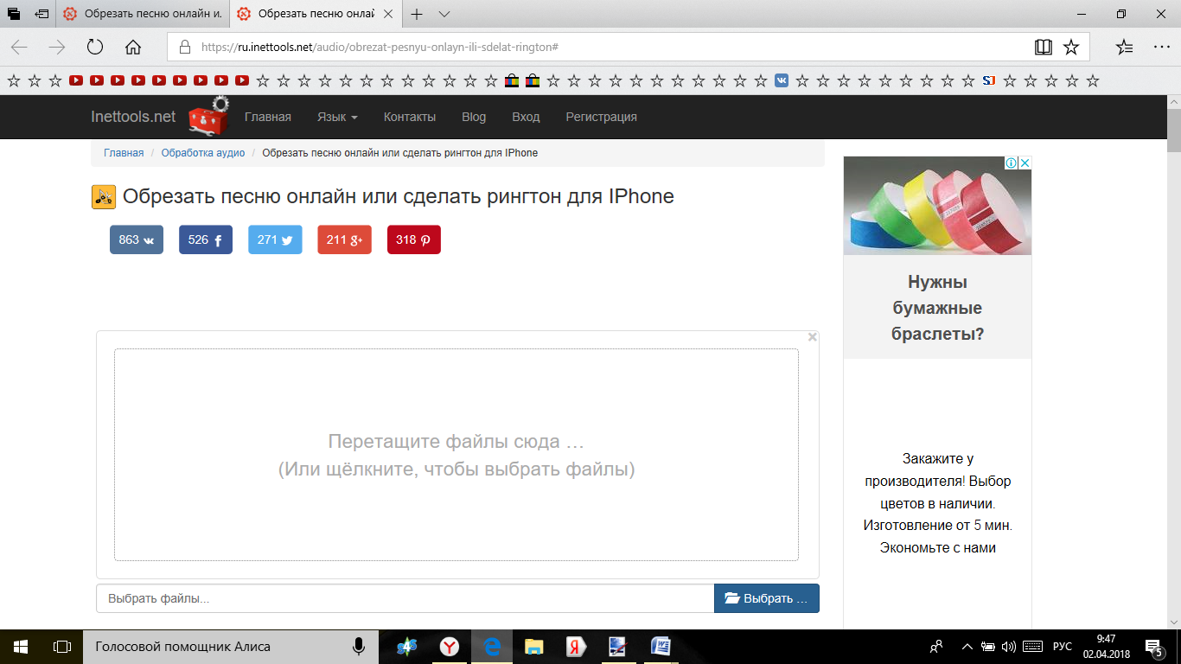Share on Facebook button showing 526
Viewport: 1181px width, 664px height.
[x=205, y=239]
